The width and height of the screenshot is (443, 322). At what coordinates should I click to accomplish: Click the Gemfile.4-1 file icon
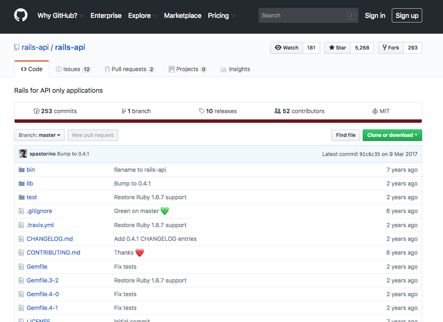coord(21,308)
